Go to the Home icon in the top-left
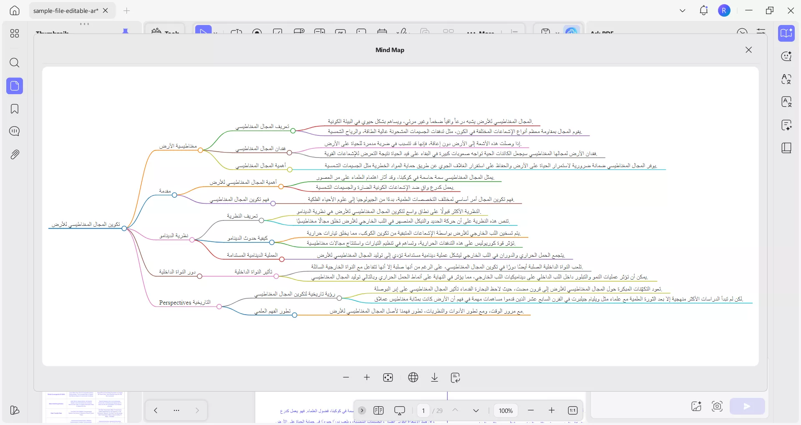This screenshot has height=425, width=801. [x=15, y=10]
